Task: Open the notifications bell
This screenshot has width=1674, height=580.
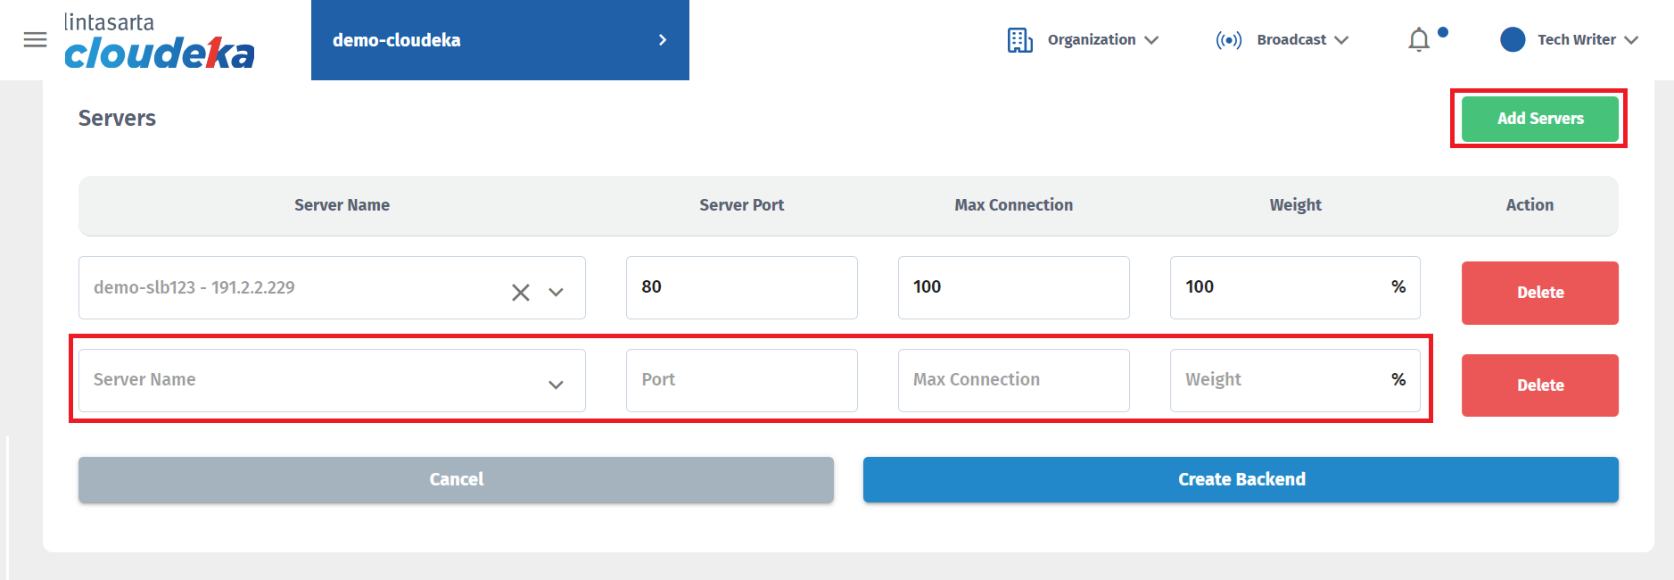Action: pos(1418,40)
